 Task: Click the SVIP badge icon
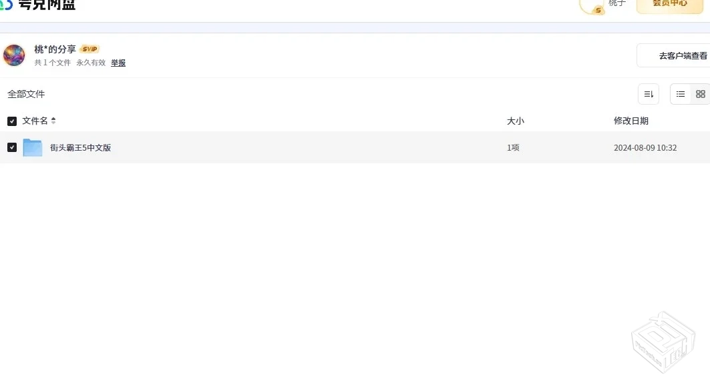click(x=90, y=49)
